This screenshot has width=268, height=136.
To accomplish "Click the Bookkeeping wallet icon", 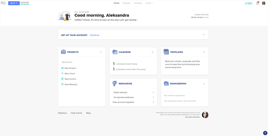I will pos(166,84).
